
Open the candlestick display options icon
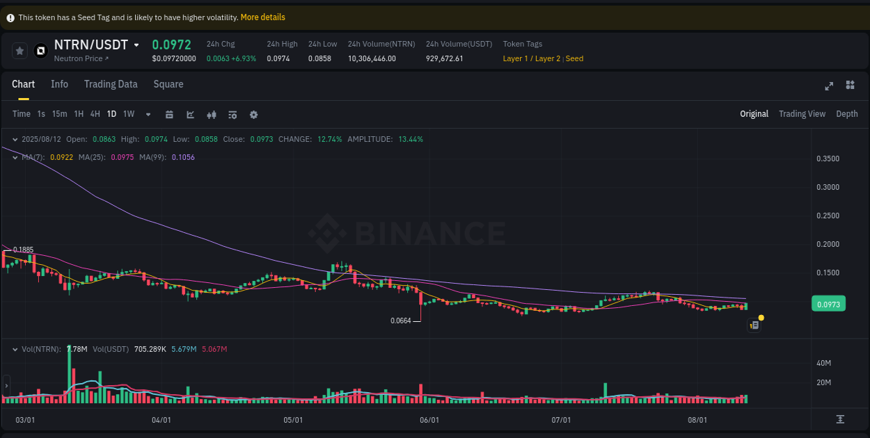pos(212,114)
